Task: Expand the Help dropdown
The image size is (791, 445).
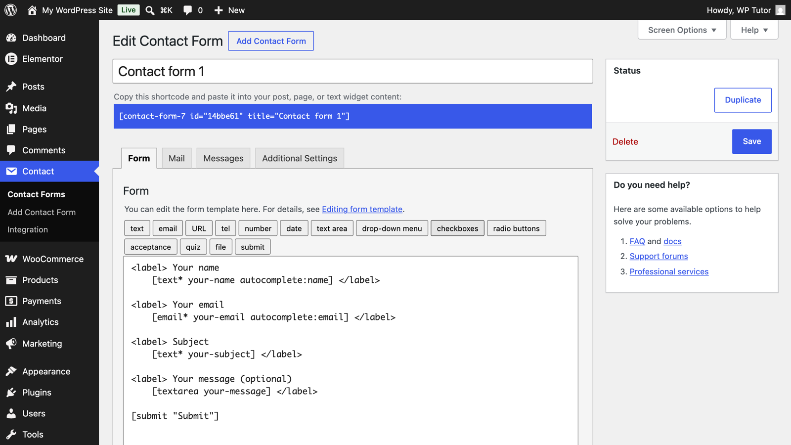Action: (754, 30)
